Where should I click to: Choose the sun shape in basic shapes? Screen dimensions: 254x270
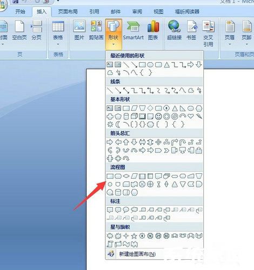click(x=110, y=124)
